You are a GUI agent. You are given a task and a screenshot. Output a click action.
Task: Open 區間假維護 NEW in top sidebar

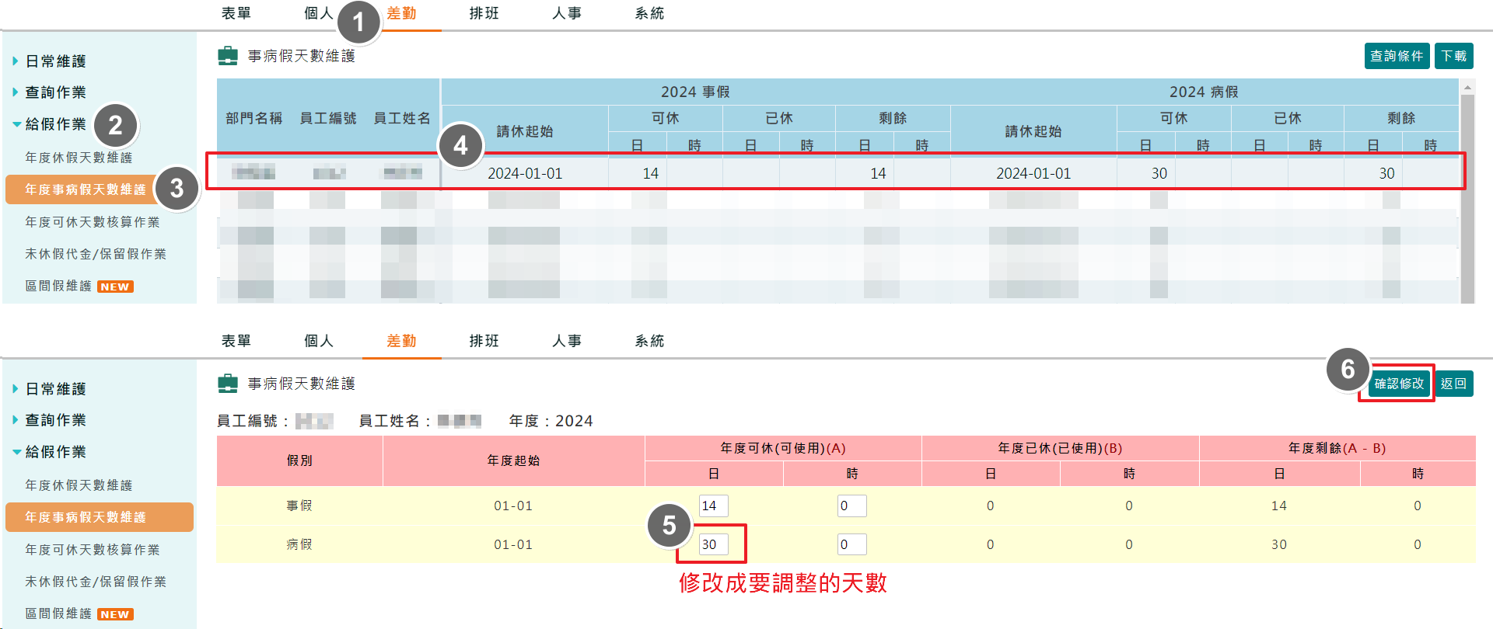click(x=79, y=286)
